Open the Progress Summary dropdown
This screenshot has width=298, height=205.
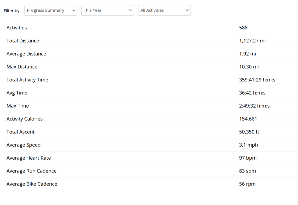pyautogui.click(x=51, y=10)
